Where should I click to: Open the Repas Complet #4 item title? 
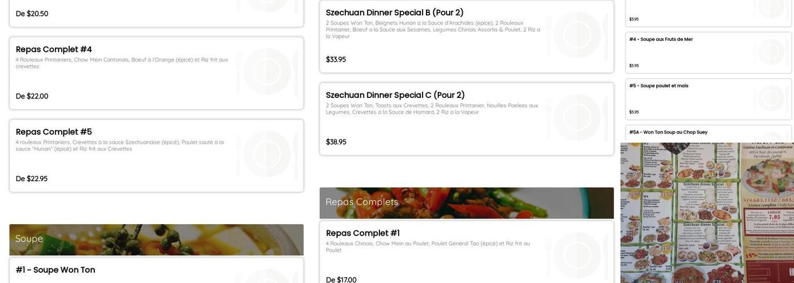click(54, 49)
